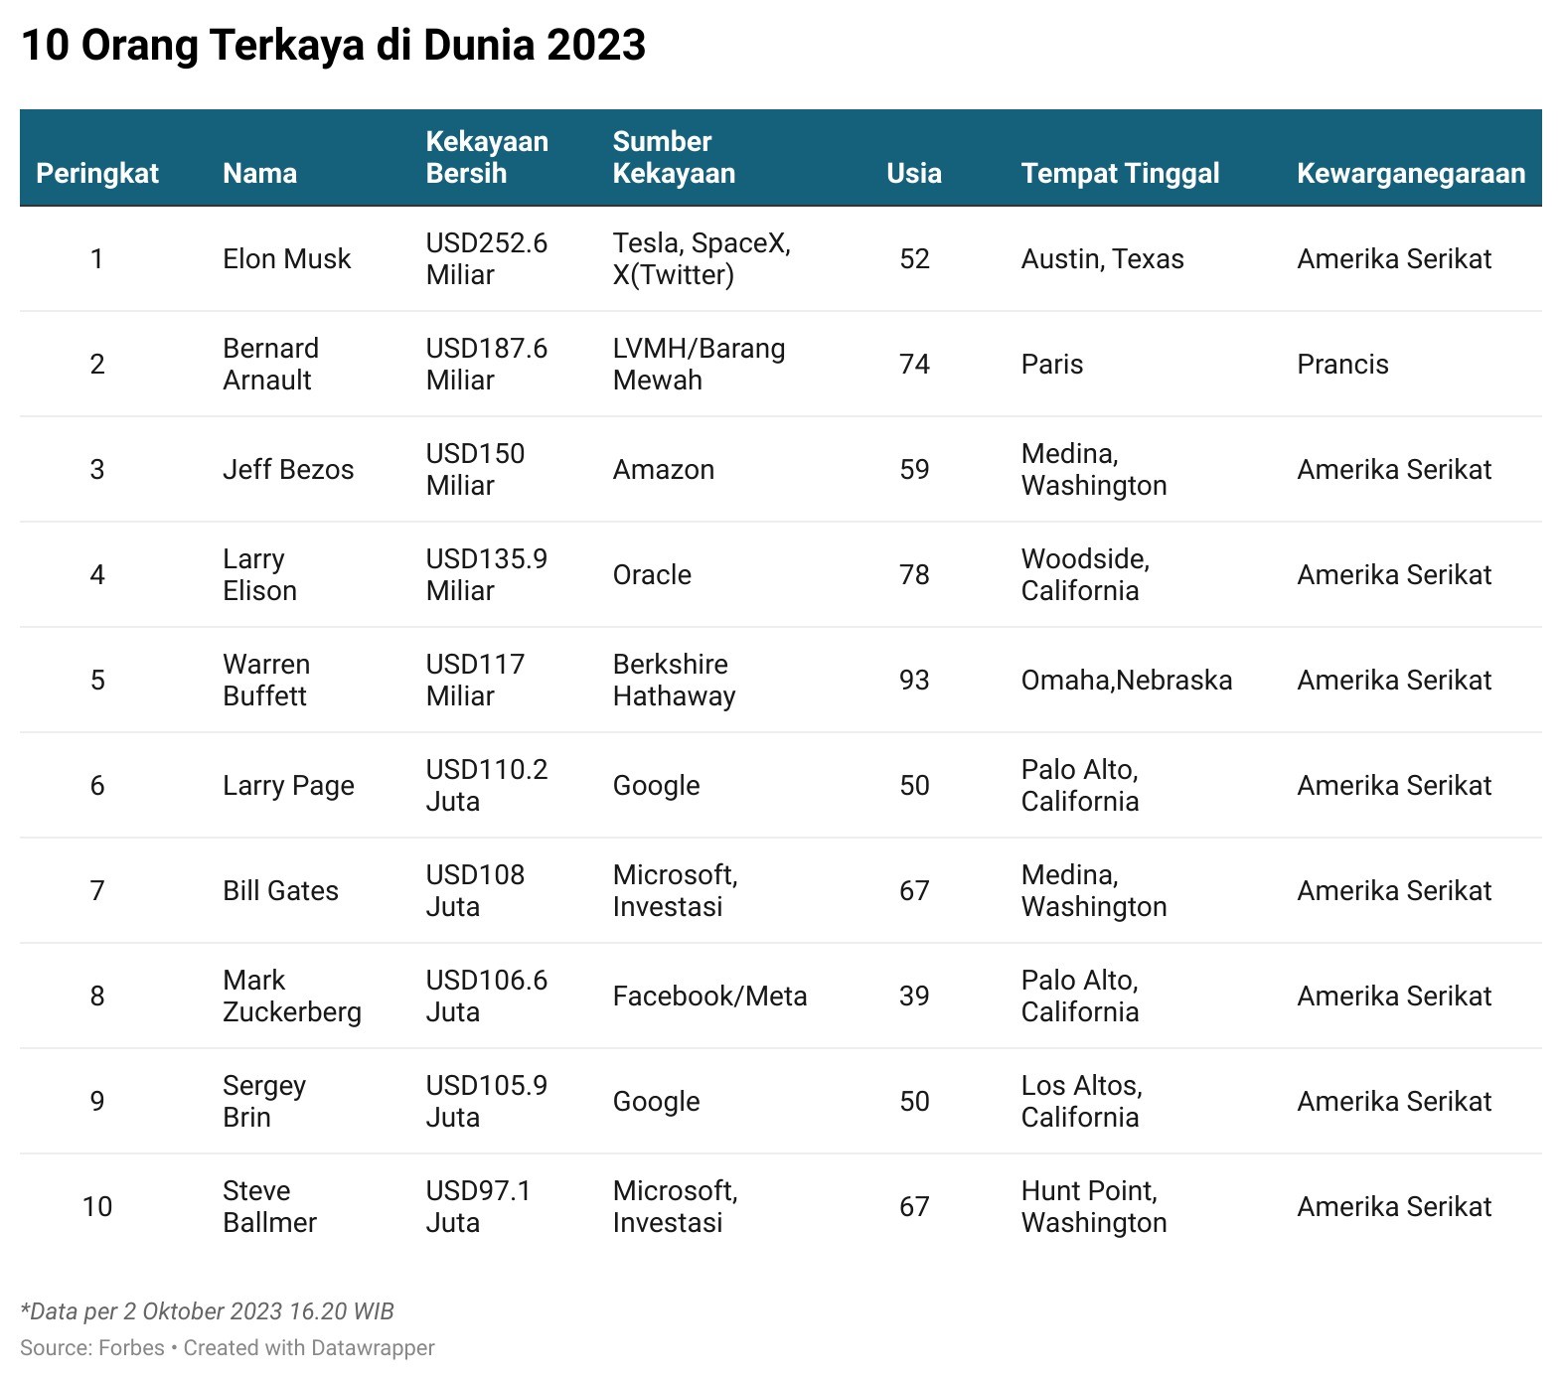The image size is (1562, 1381).
Task: Click the residence 'Paris'
Action: point(1051,365)
